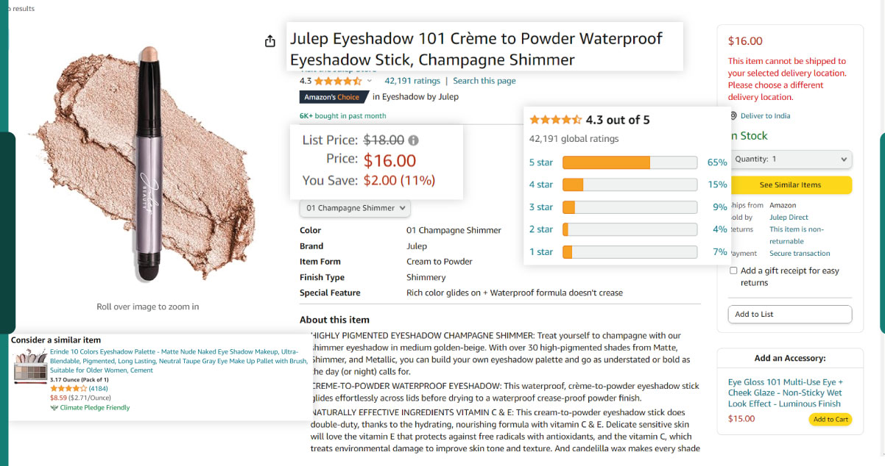Select the 1 star rating row
This screenshot has width=885, height=466.
[629, 252]
